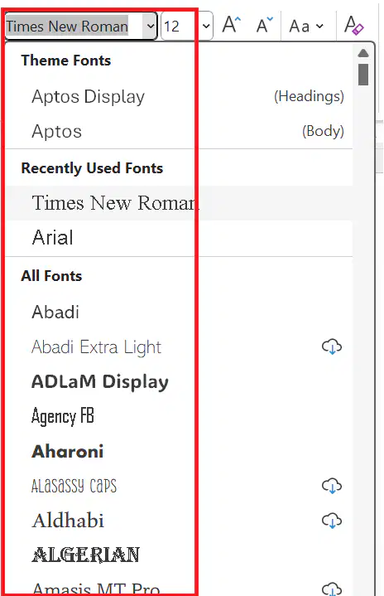Click the Decrease Font Size icon
Image resolution: width=384 pixels, height=596 pixels.
tap(265, 25)
